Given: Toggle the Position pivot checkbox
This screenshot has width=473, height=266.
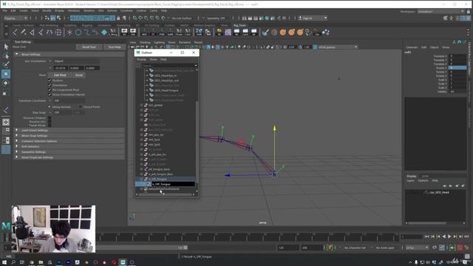Looking at the screenshot, I should pyautogui.click(x=50, y=81).
